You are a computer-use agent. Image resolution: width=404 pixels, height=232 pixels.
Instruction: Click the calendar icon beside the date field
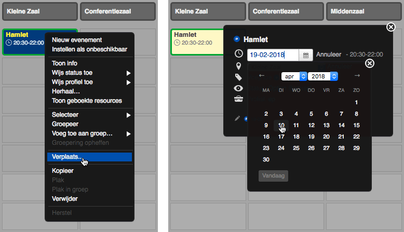click(306, 54)
